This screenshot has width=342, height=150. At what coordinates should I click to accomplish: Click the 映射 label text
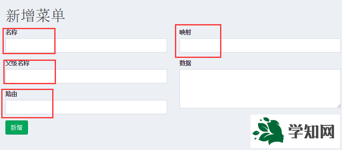pyautogui.click(x=185, y=32)
